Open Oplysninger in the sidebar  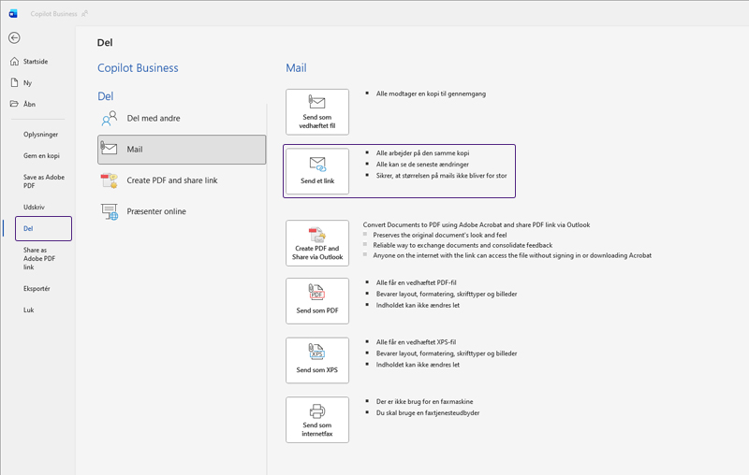tap(40, 134)
